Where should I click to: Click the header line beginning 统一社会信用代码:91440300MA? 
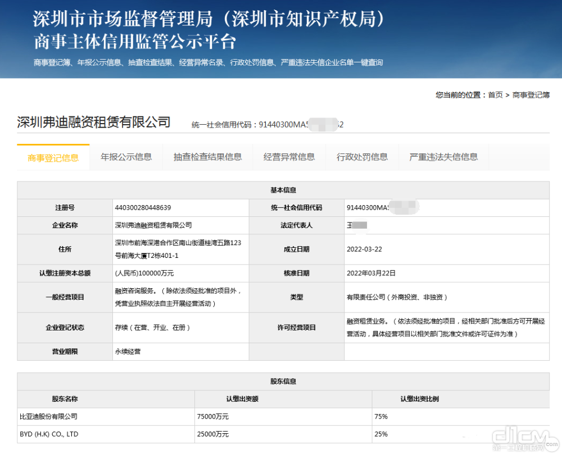(x=268, y=125)
